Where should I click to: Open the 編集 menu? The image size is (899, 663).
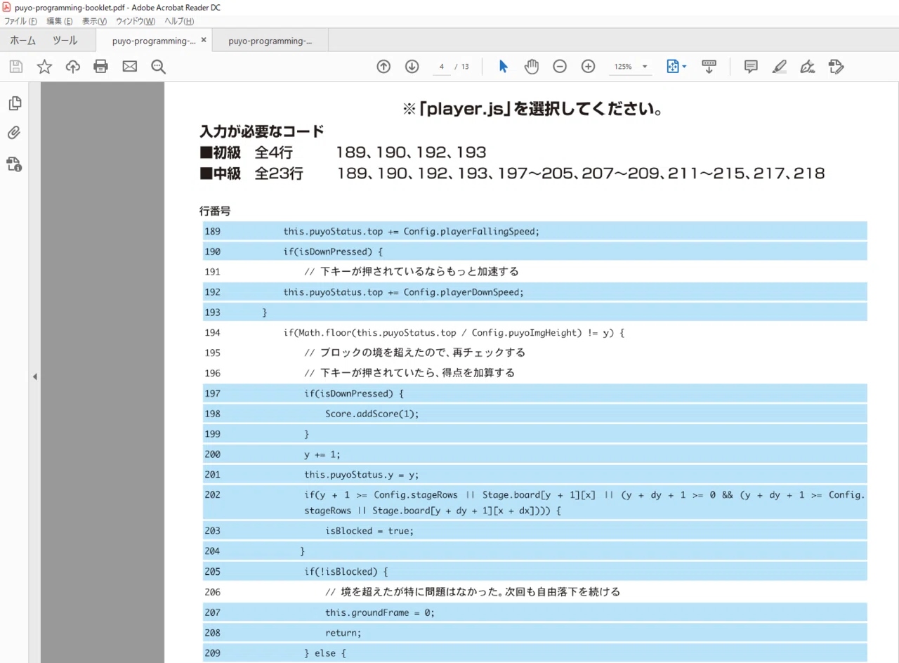pyautogui.click(x=60, y=21)
